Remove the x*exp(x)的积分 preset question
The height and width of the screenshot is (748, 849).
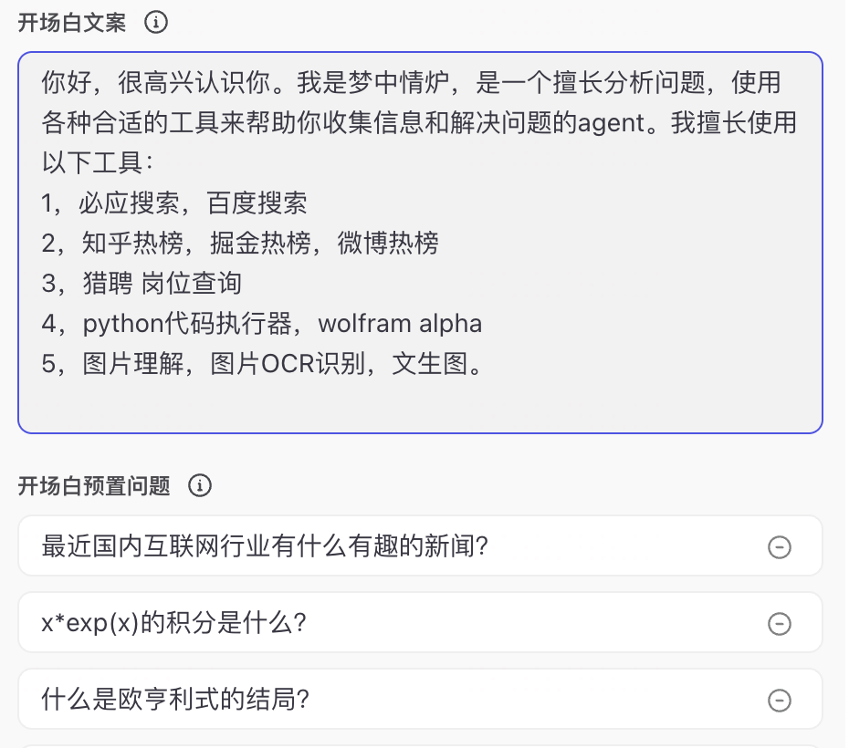pyautogui.click(x=779, y=624)
